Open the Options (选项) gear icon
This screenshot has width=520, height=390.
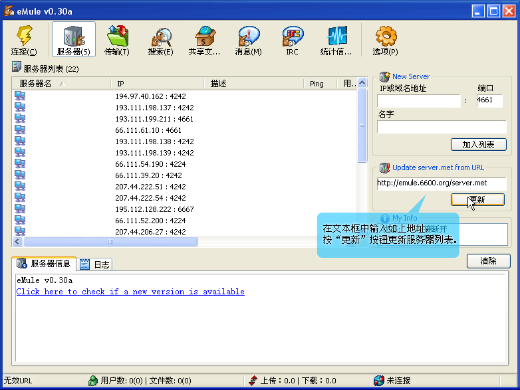click(x=386, y=40)
